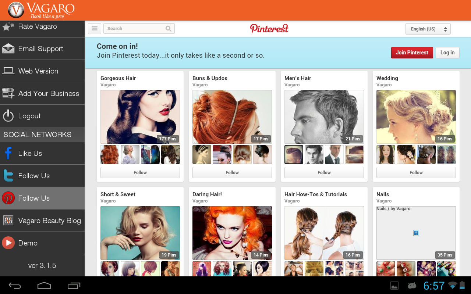Open the Wedding board title
Viewport: 471px width, 294px height.
click(x=387, y=78)
